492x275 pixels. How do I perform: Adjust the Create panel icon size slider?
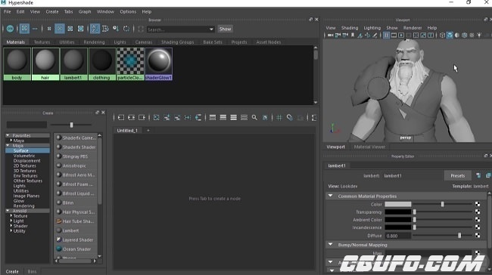pos(72,125)
